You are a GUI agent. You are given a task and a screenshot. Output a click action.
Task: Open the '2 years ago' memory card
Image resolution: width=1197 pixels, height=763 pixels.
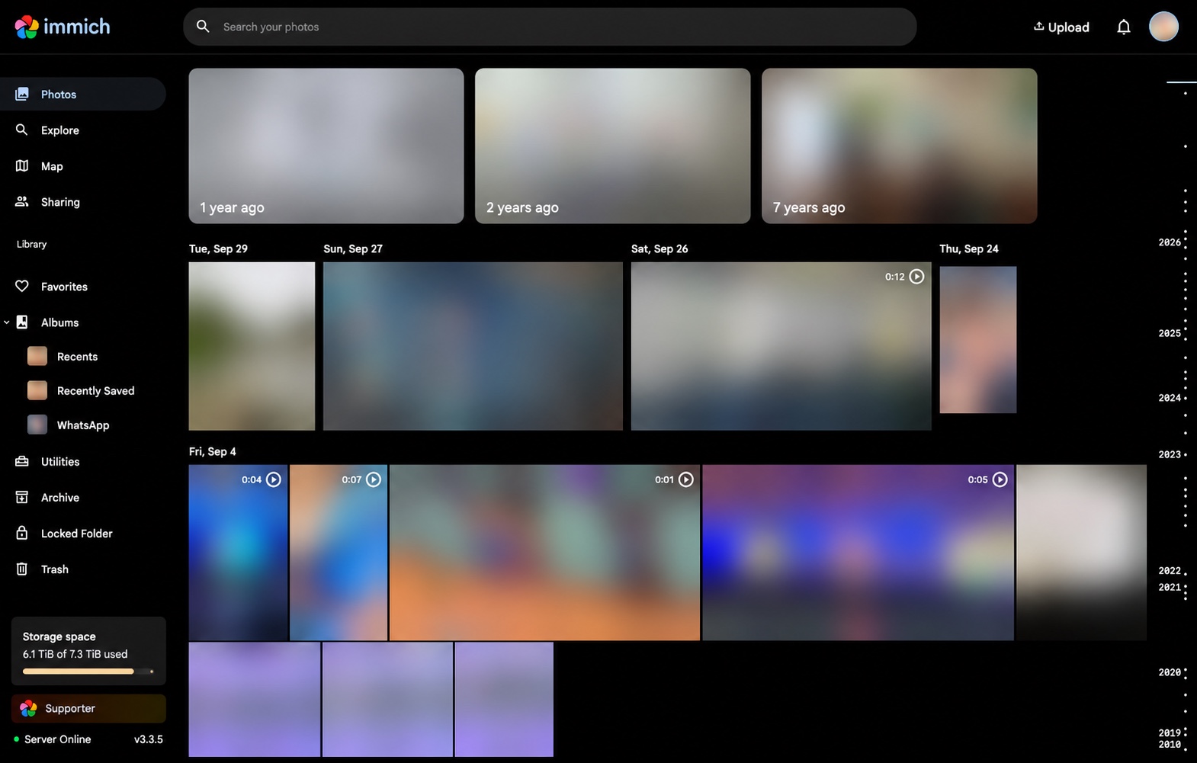[x=613, y=146]
